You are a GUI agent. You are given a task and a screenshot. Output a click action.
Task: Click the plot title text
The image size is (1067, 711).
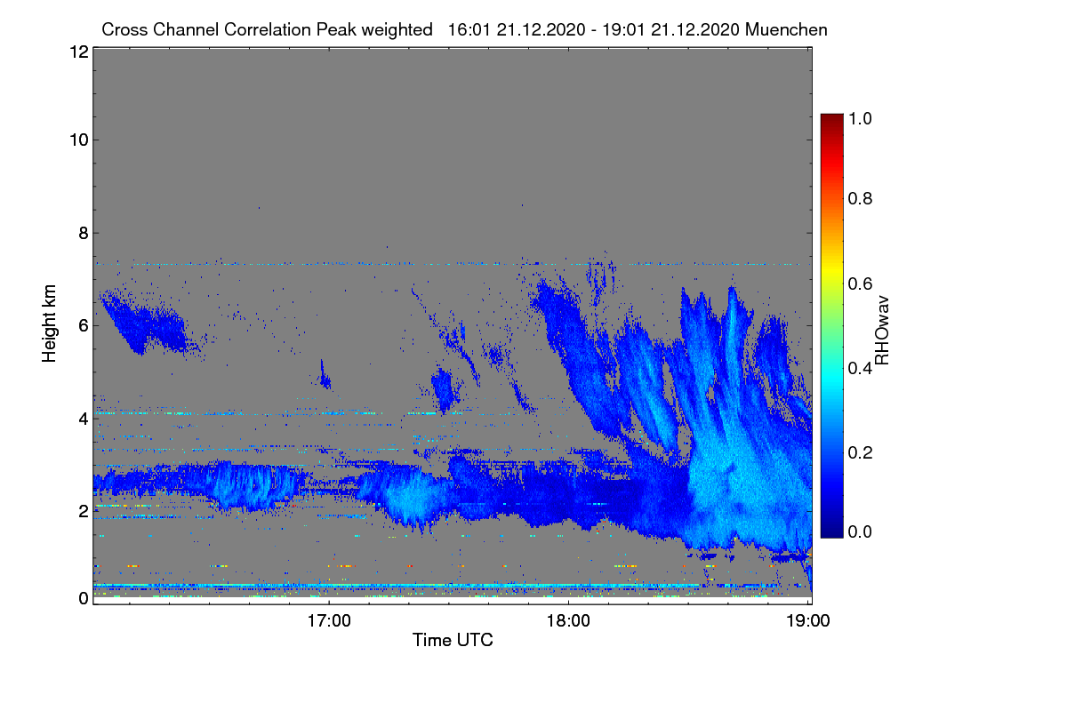(464, 29)
